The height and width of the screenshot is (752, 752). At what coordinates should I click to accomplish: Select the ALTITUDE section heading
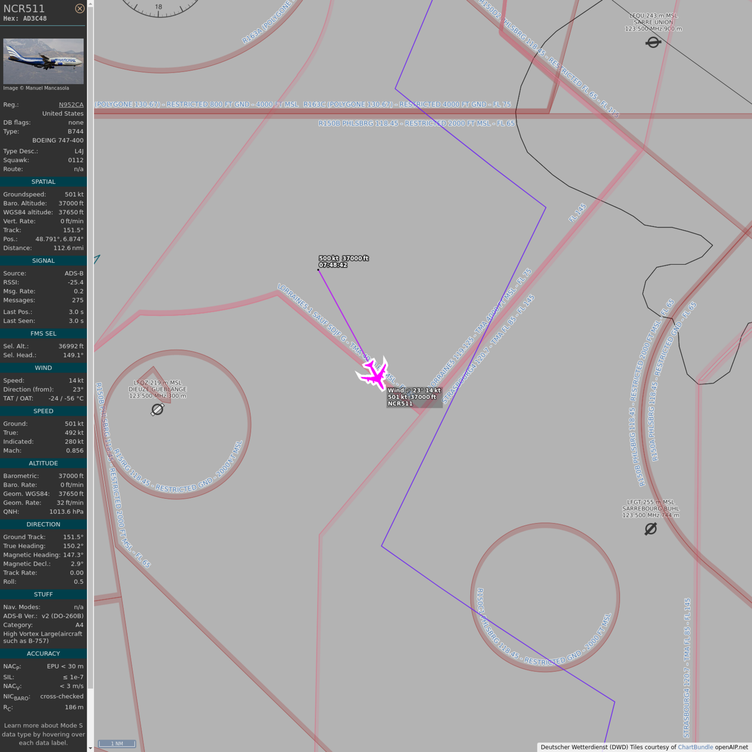43,463
